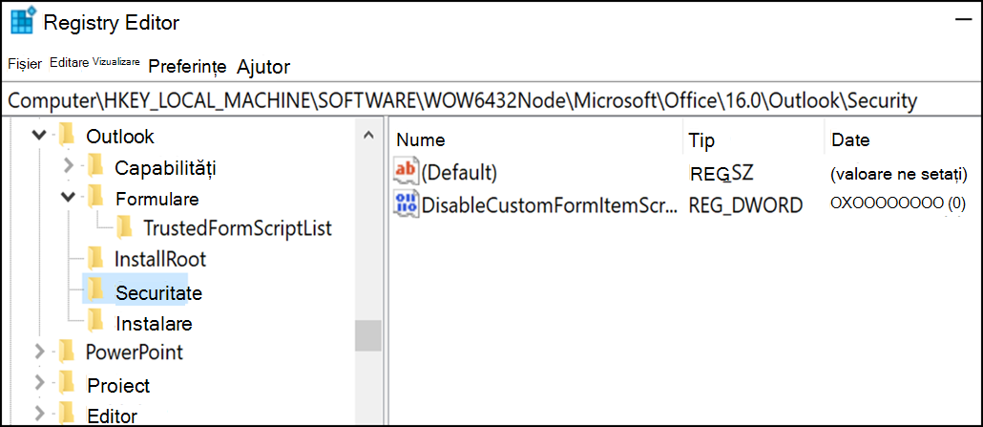Select the Editor key label
The image size is (983, 427).
tap(113, 416)
